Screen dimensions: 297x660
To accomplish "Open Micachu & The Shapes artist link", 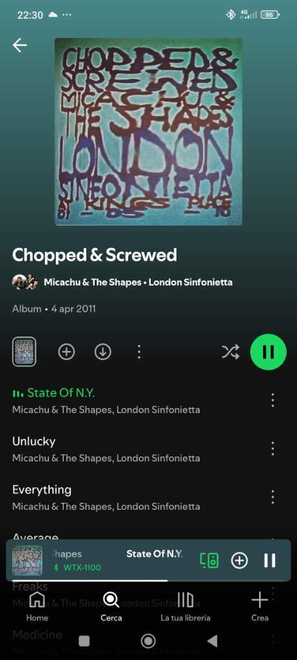I will (x=93, y=282).
